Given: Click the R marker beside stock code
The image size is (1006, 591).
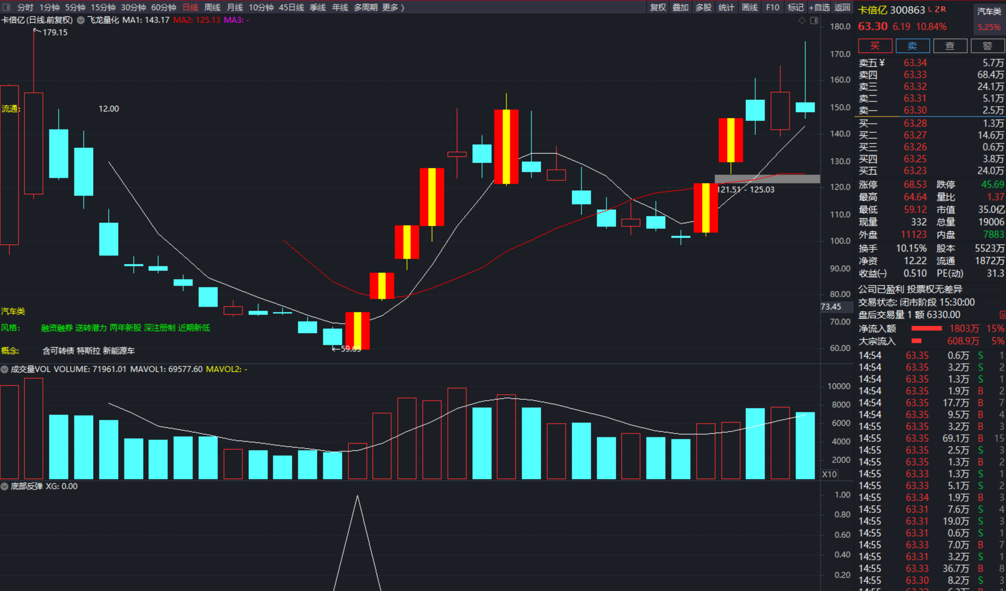Looking at the screenshot, I should pyautogui.click(x=943, y=9).
